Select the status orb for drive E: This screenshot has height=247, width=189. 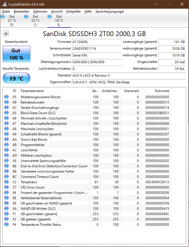(x=50, y=17)
